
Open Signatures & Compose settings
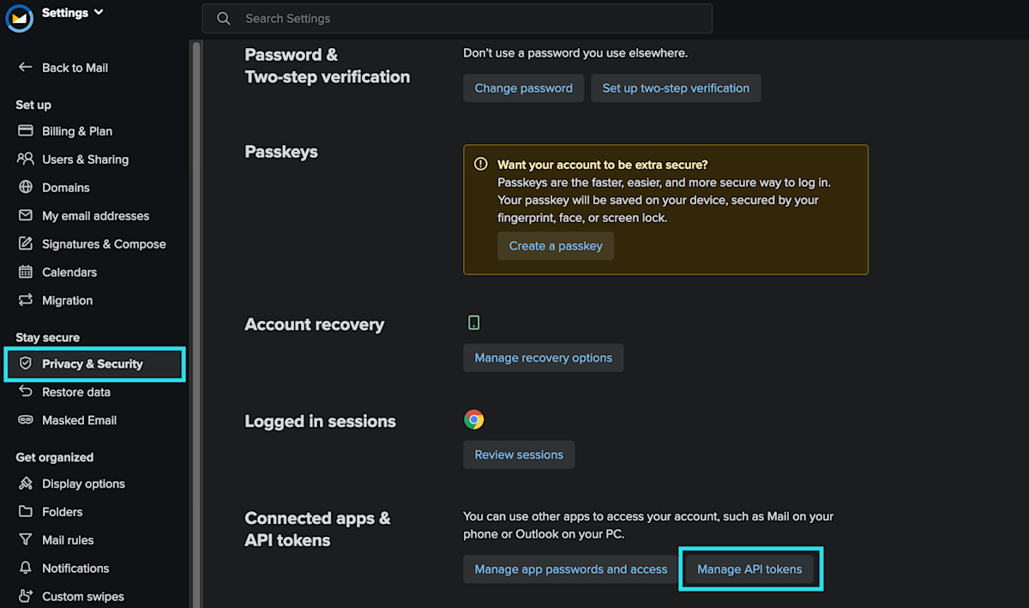(104, 244)
